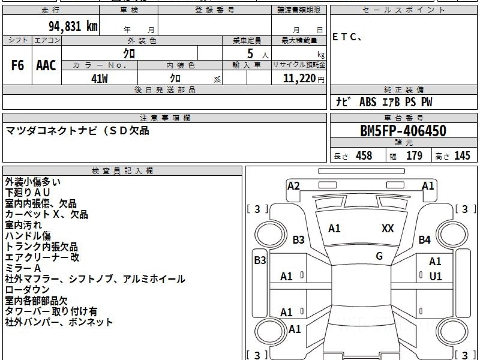Select the 室内内張傷、欠品 note
This screenshot has height=360, width=480.
[x=40, y=204]
